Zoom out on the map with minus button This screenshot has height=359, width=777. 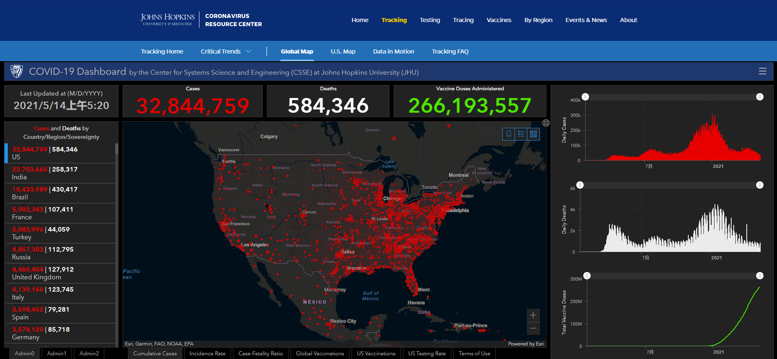coord(533,328)
